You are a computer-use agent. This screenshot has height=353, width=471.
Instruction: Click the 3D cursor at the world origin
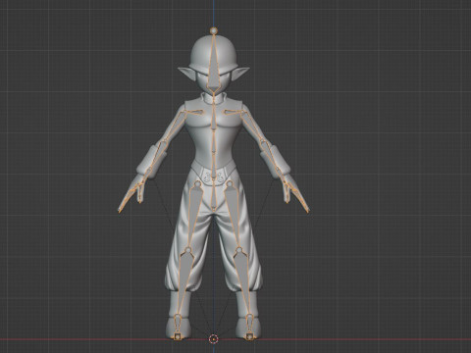pyautogui.click(x=213, y=339)
